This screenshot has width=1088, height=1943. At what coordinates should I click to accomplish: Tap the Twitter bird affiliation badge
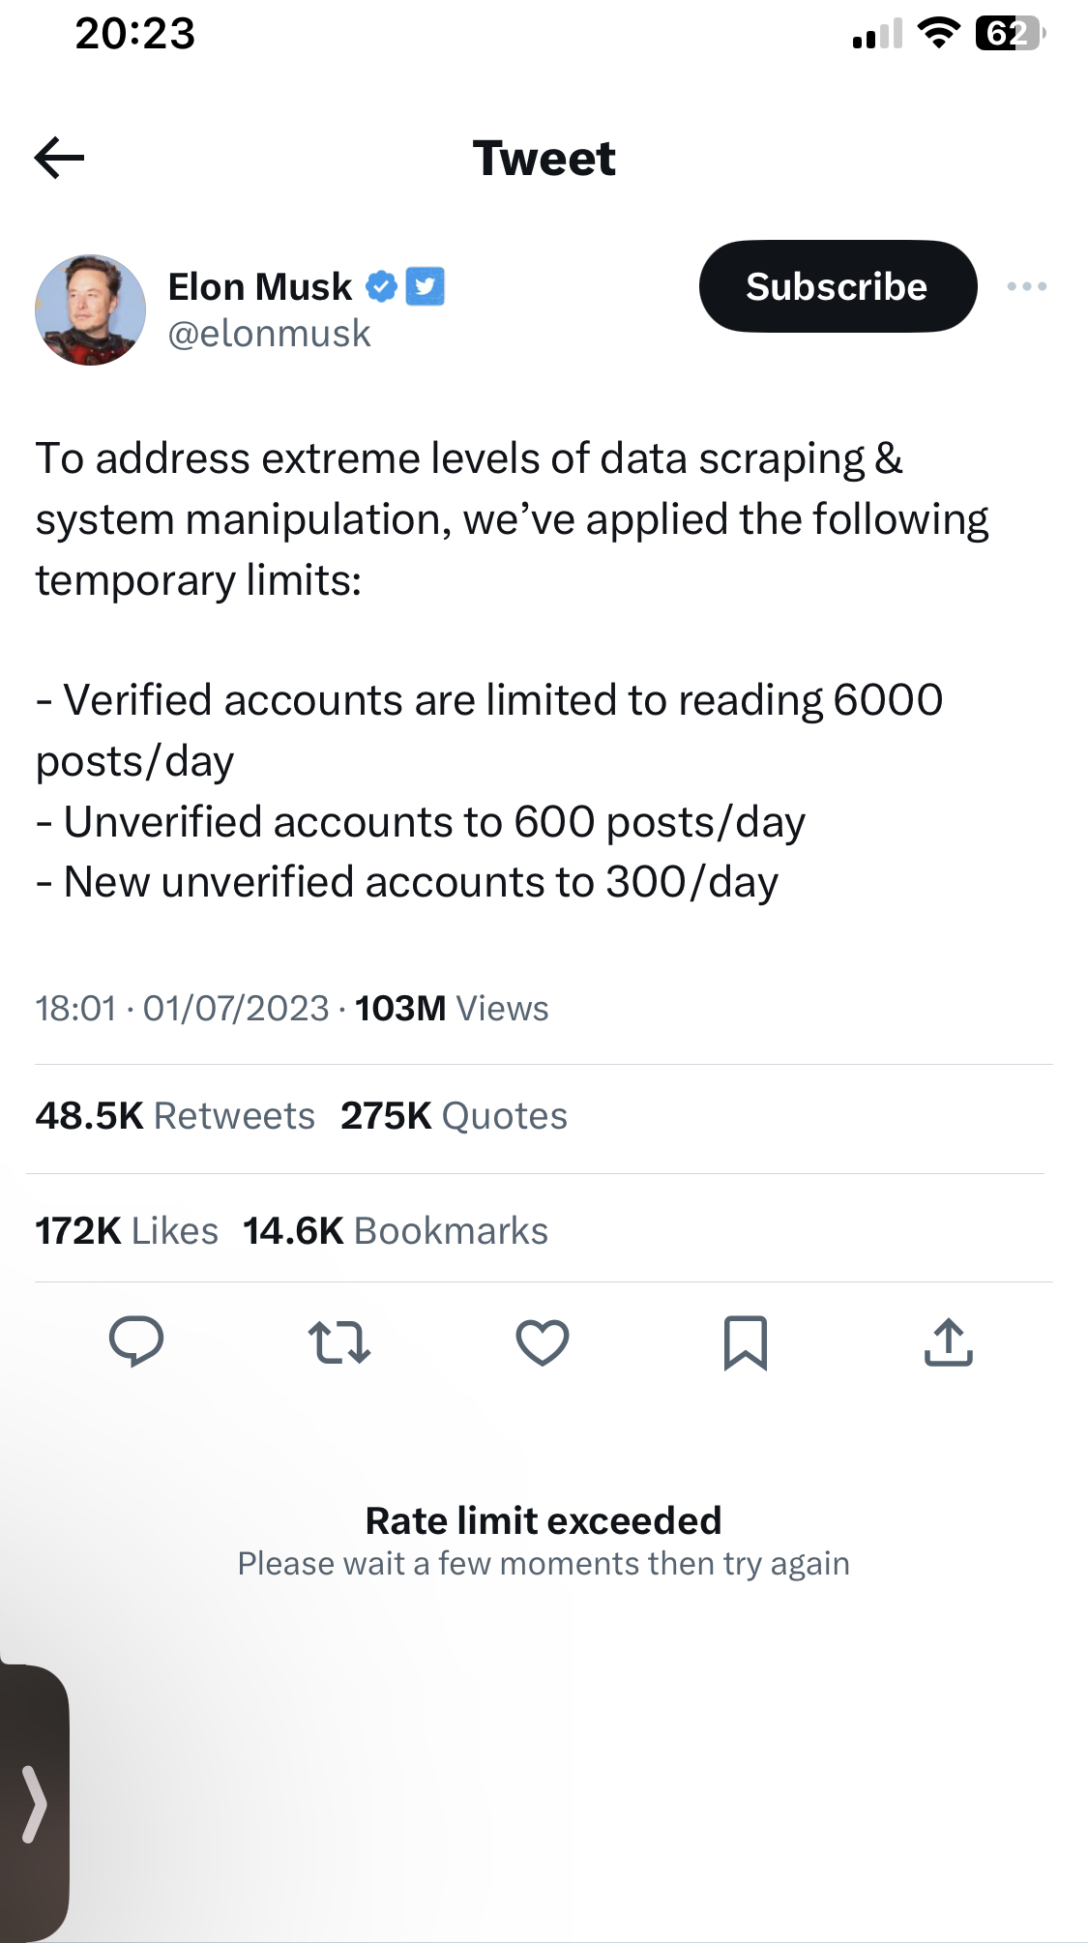pos(425,286)
